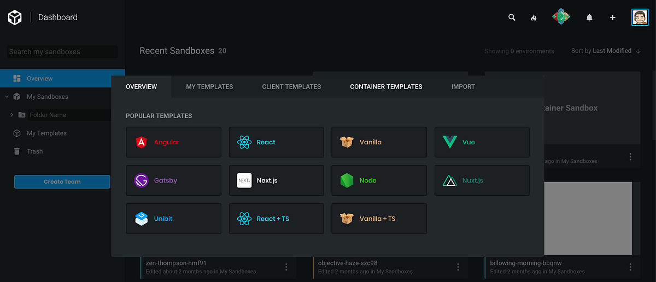Select the Angular template
The width and height of the screenshot is (656, 282).
point(174,142)
